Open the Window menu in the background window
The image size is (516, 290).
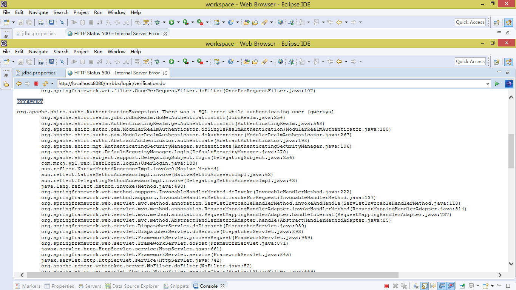click(116, 12)
